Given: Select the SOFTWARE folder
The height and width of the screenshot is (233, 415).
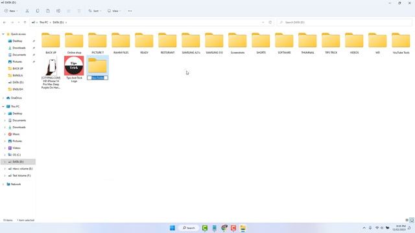Looking at the screenshot, I should click(284, 43).
